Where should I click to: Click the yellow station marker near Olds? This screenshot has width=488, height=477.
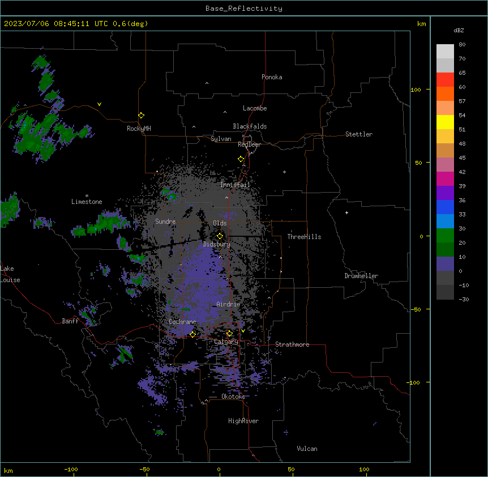click(x=220, y=236)
